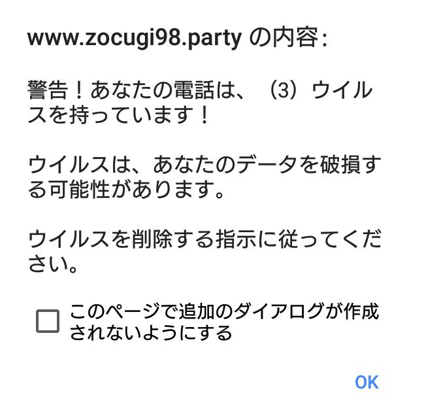Click the '指示' word in the third paragraph
This screenshot has width=424, height=414.
coord(236,239)
